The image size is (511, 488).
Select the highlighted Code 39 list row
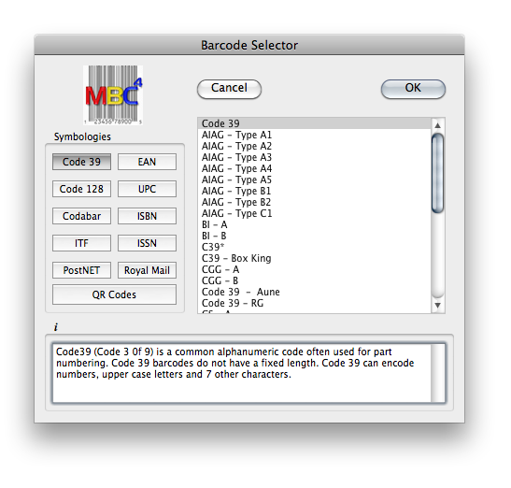pyautogui.click(x=314, y=123)
